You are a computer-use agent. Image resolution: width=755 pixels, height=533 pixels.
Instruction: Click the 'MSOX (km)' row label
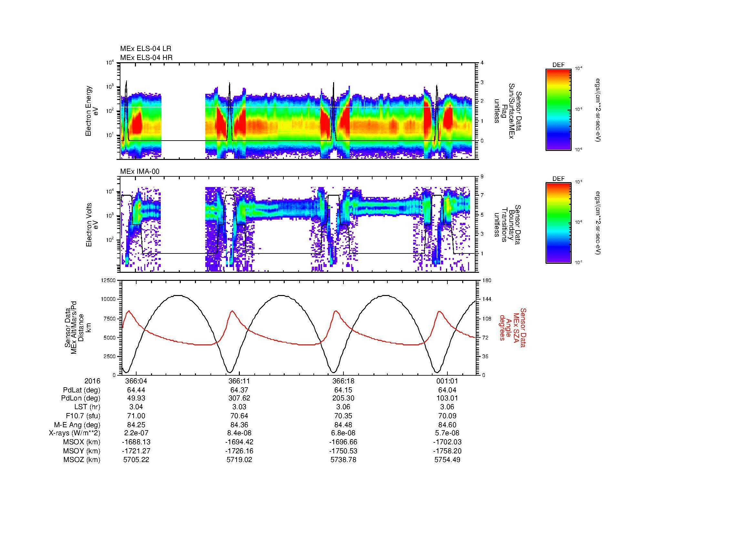coord(82,442)
